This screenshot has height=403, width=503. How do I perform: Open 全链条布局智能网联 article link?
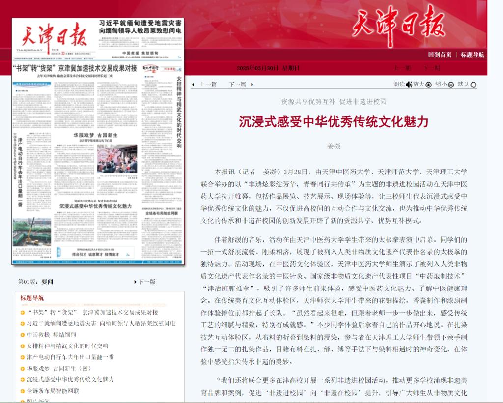click(53, 391)
